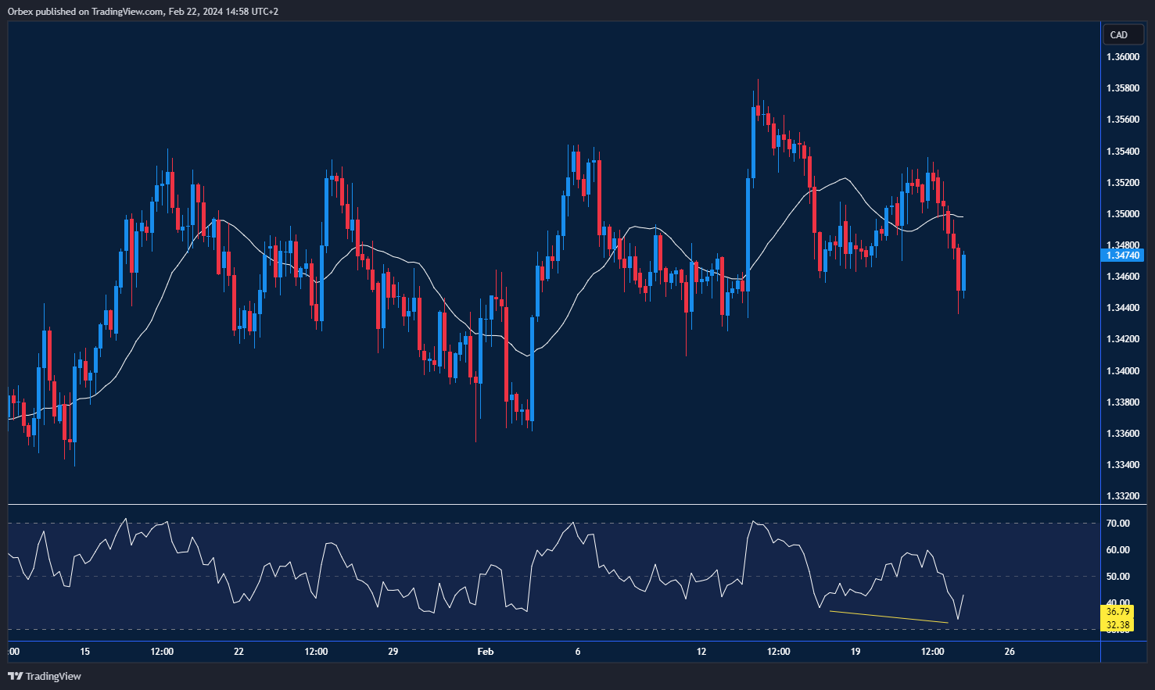The image size is (1155, 690).
Task: Click the Orbex published on TradingView.com header
Action: pos(143,11)
